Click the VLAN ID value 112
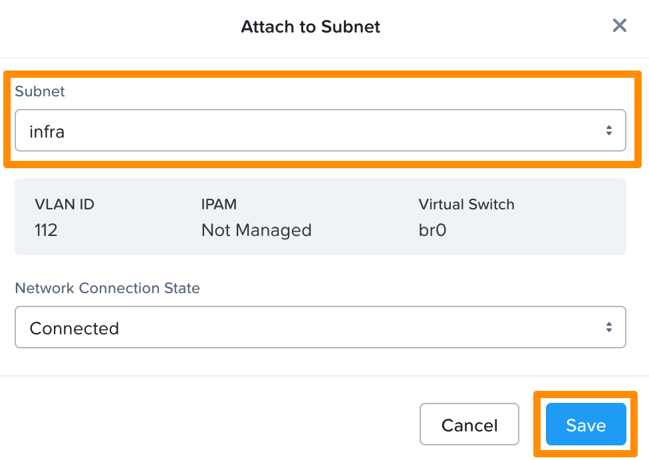The height and width of the screenshot is (460, 649). (x=46, y=230)
